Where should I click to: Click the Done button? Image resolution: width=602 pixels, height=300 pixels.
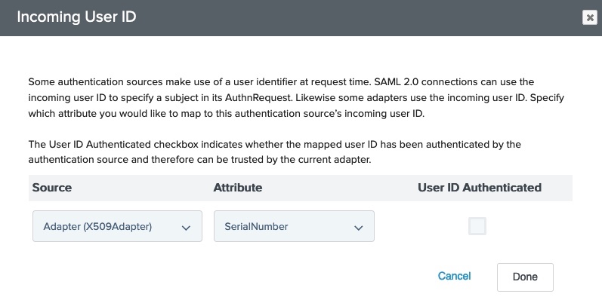(525, 277)
